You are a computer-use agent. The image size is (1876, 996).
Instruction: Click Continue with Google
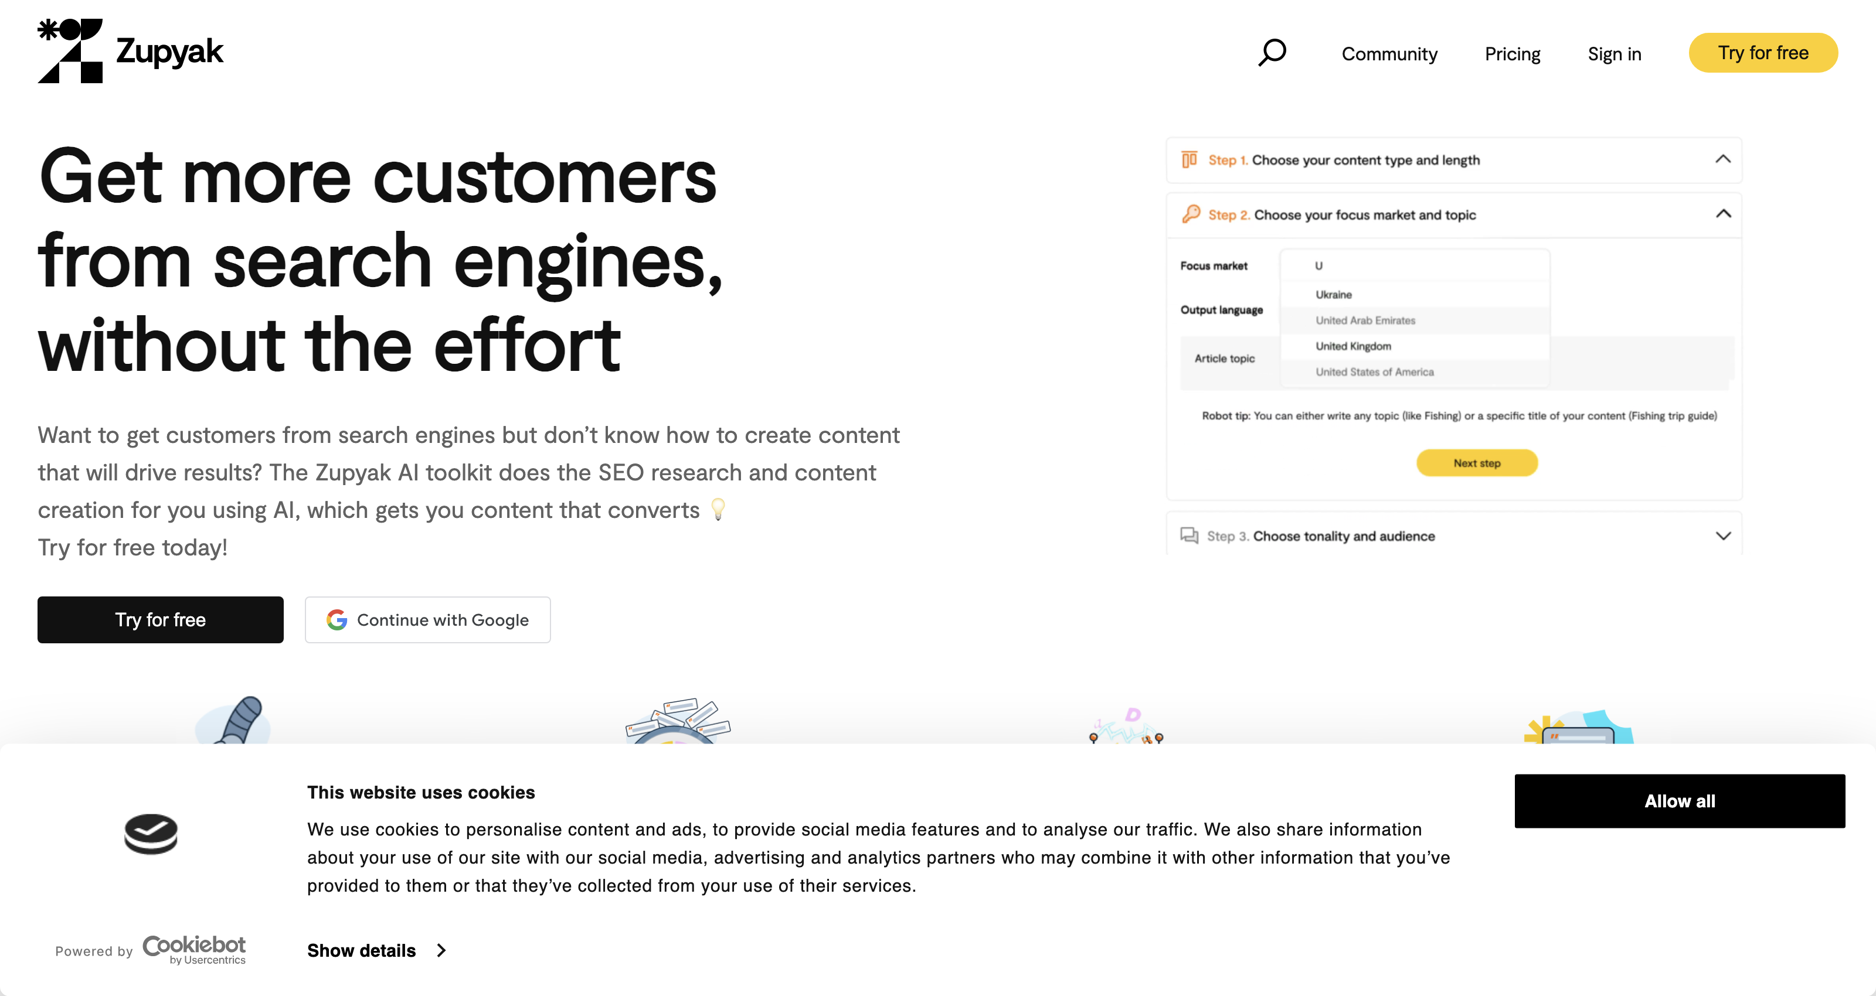pos(427,620)
